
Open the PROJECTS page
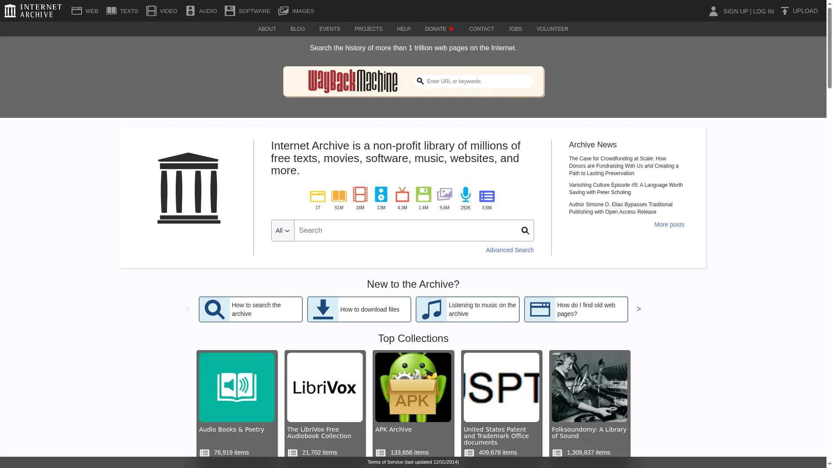pos(368,29)
